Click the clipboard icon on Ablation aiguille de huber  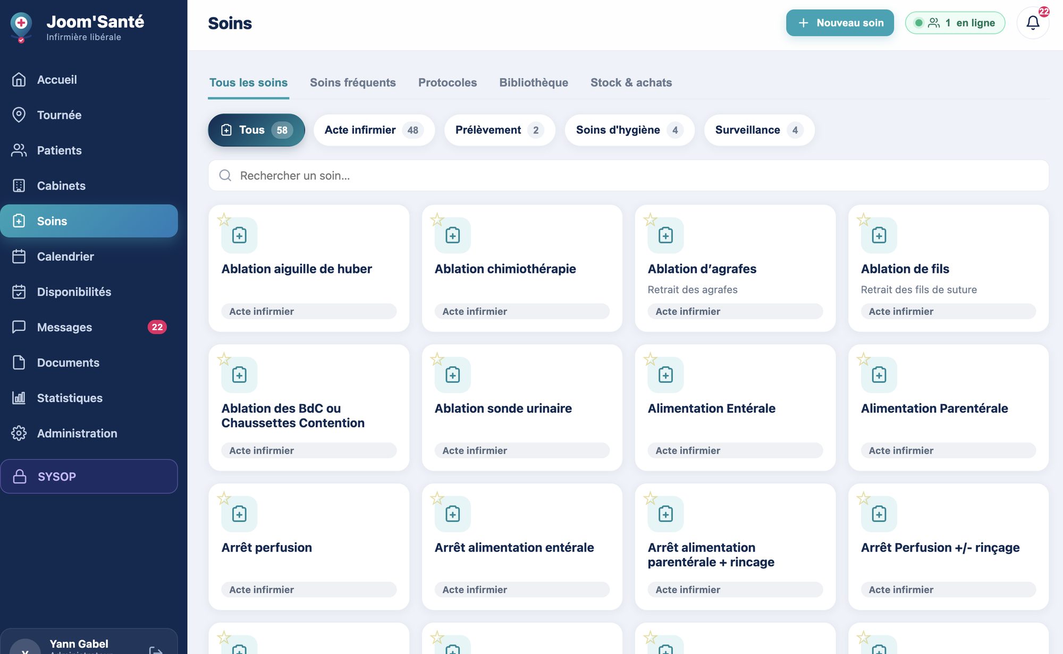click(x=239, y=235)
